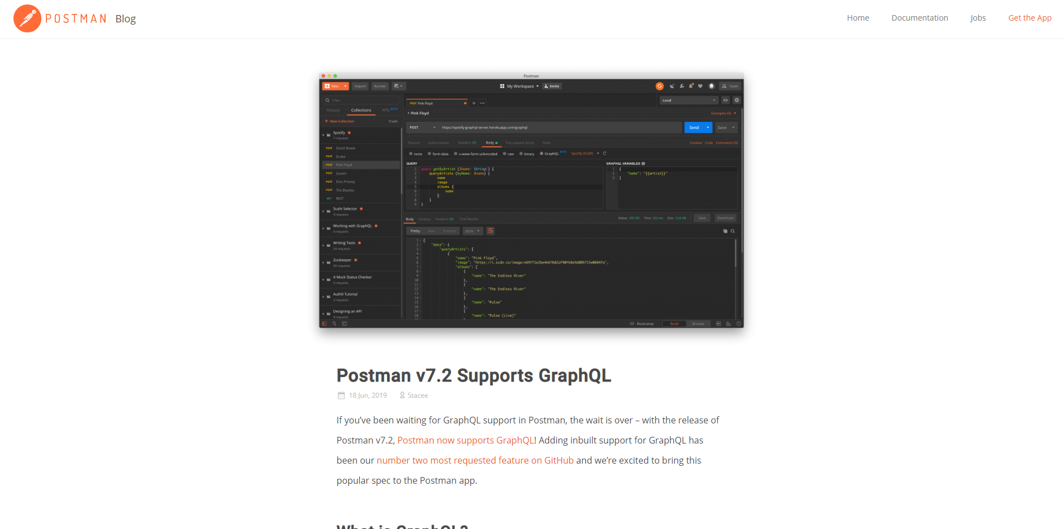Click the plus icon to open a new request tab
This screenshot has width=1063, height=529.
click(474, 103)
